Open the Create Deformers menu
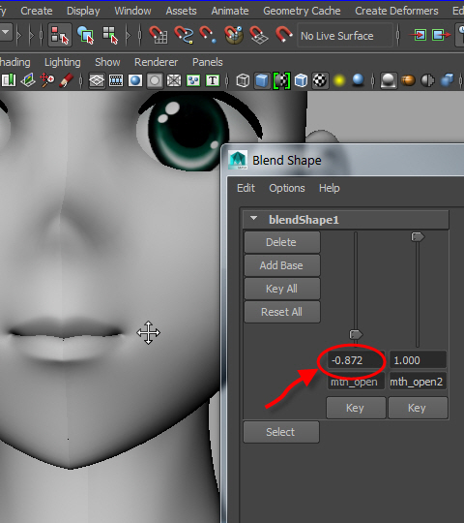This screenshot has height=523, width=464. (396, 11)
